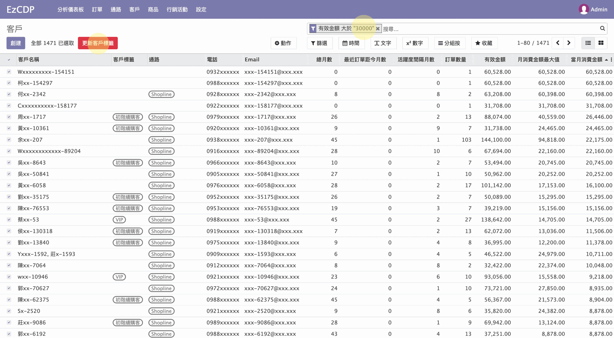Viewport: 614px width, 338px height.
Task: Click VIP tag on wxx-10946 row
Action: tap(119, 277)
